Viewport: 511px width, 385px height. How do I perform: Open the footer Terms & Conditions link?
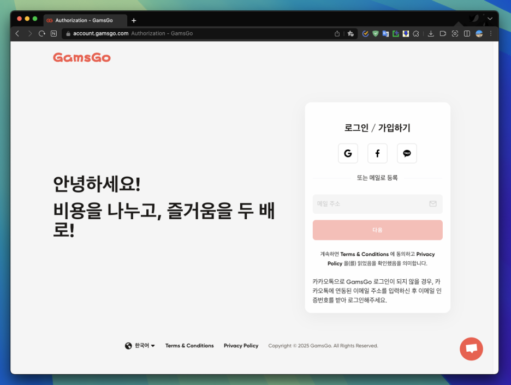pos(189,346)
